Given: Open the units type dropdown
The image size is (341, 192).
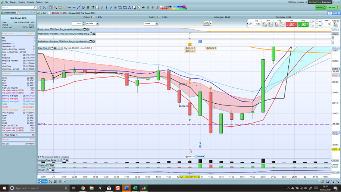Looking at the screenshot, I should 98,23.
